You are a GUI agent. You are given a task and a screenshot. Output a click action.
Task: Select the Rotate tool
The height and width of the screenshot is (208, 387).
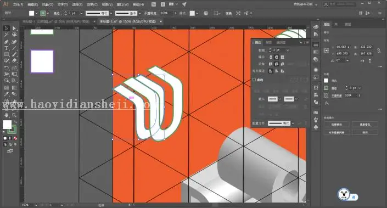coord(7,68)
